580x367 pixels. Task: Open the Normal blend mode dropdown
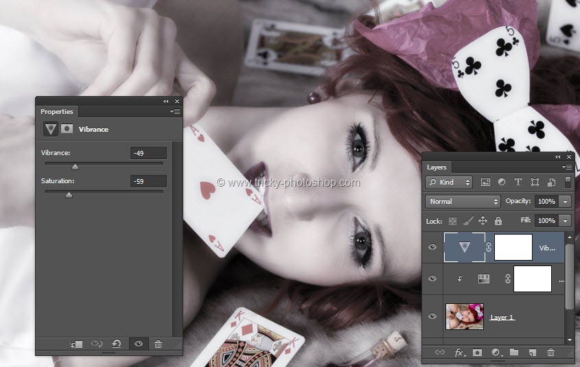(463, 202)
